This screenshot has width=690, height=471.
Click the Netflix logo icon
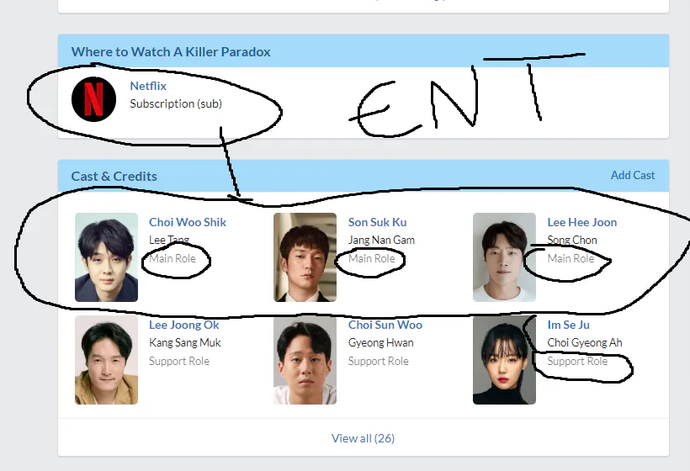(93, 99)
